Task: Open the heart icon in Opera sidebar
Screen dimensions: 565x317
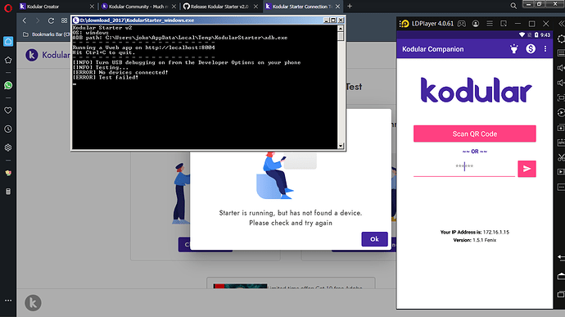Action: click(x=8, y=111)
